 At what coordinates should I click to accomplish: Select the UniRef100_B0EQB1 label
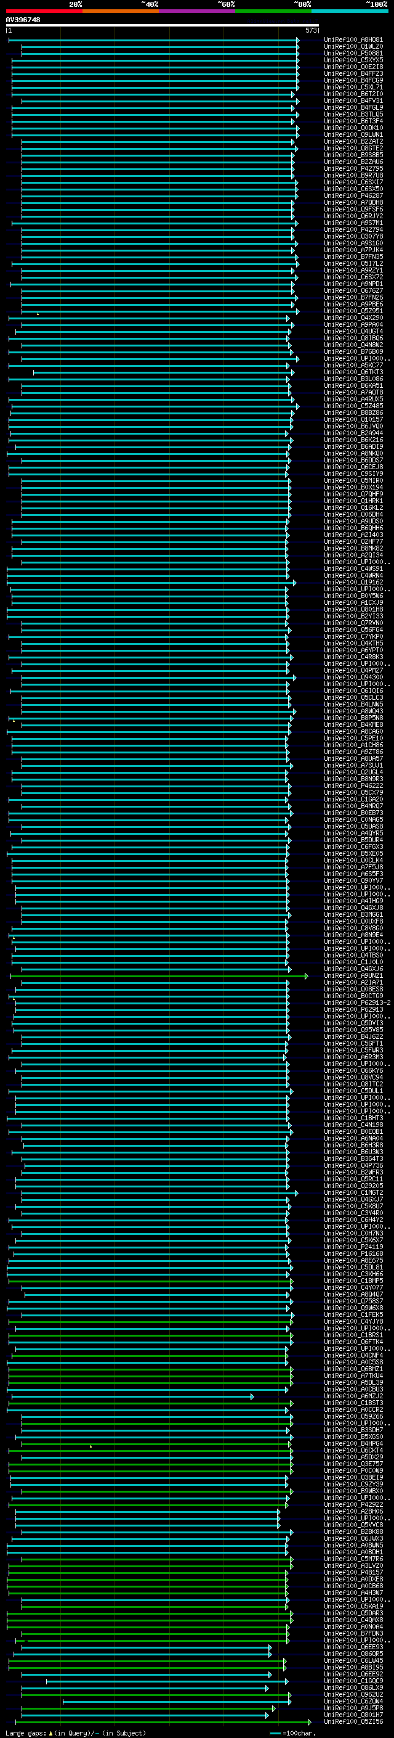[353, 1131]
